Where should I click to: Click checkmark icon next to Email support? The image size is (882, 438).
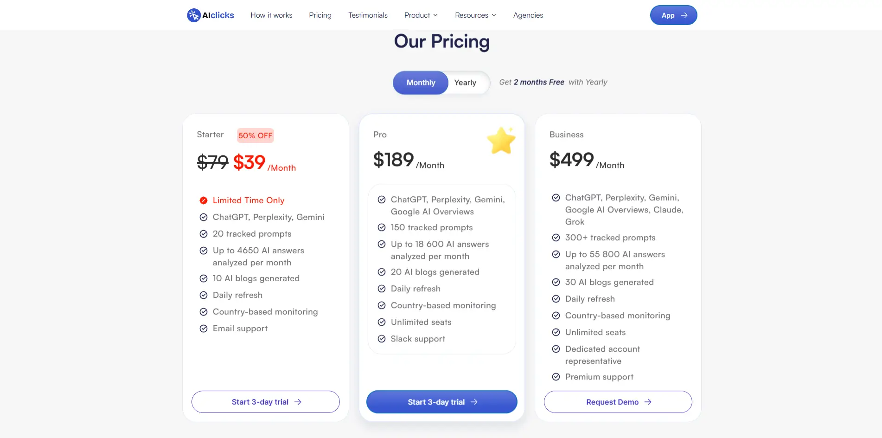(x=203, y=328)
